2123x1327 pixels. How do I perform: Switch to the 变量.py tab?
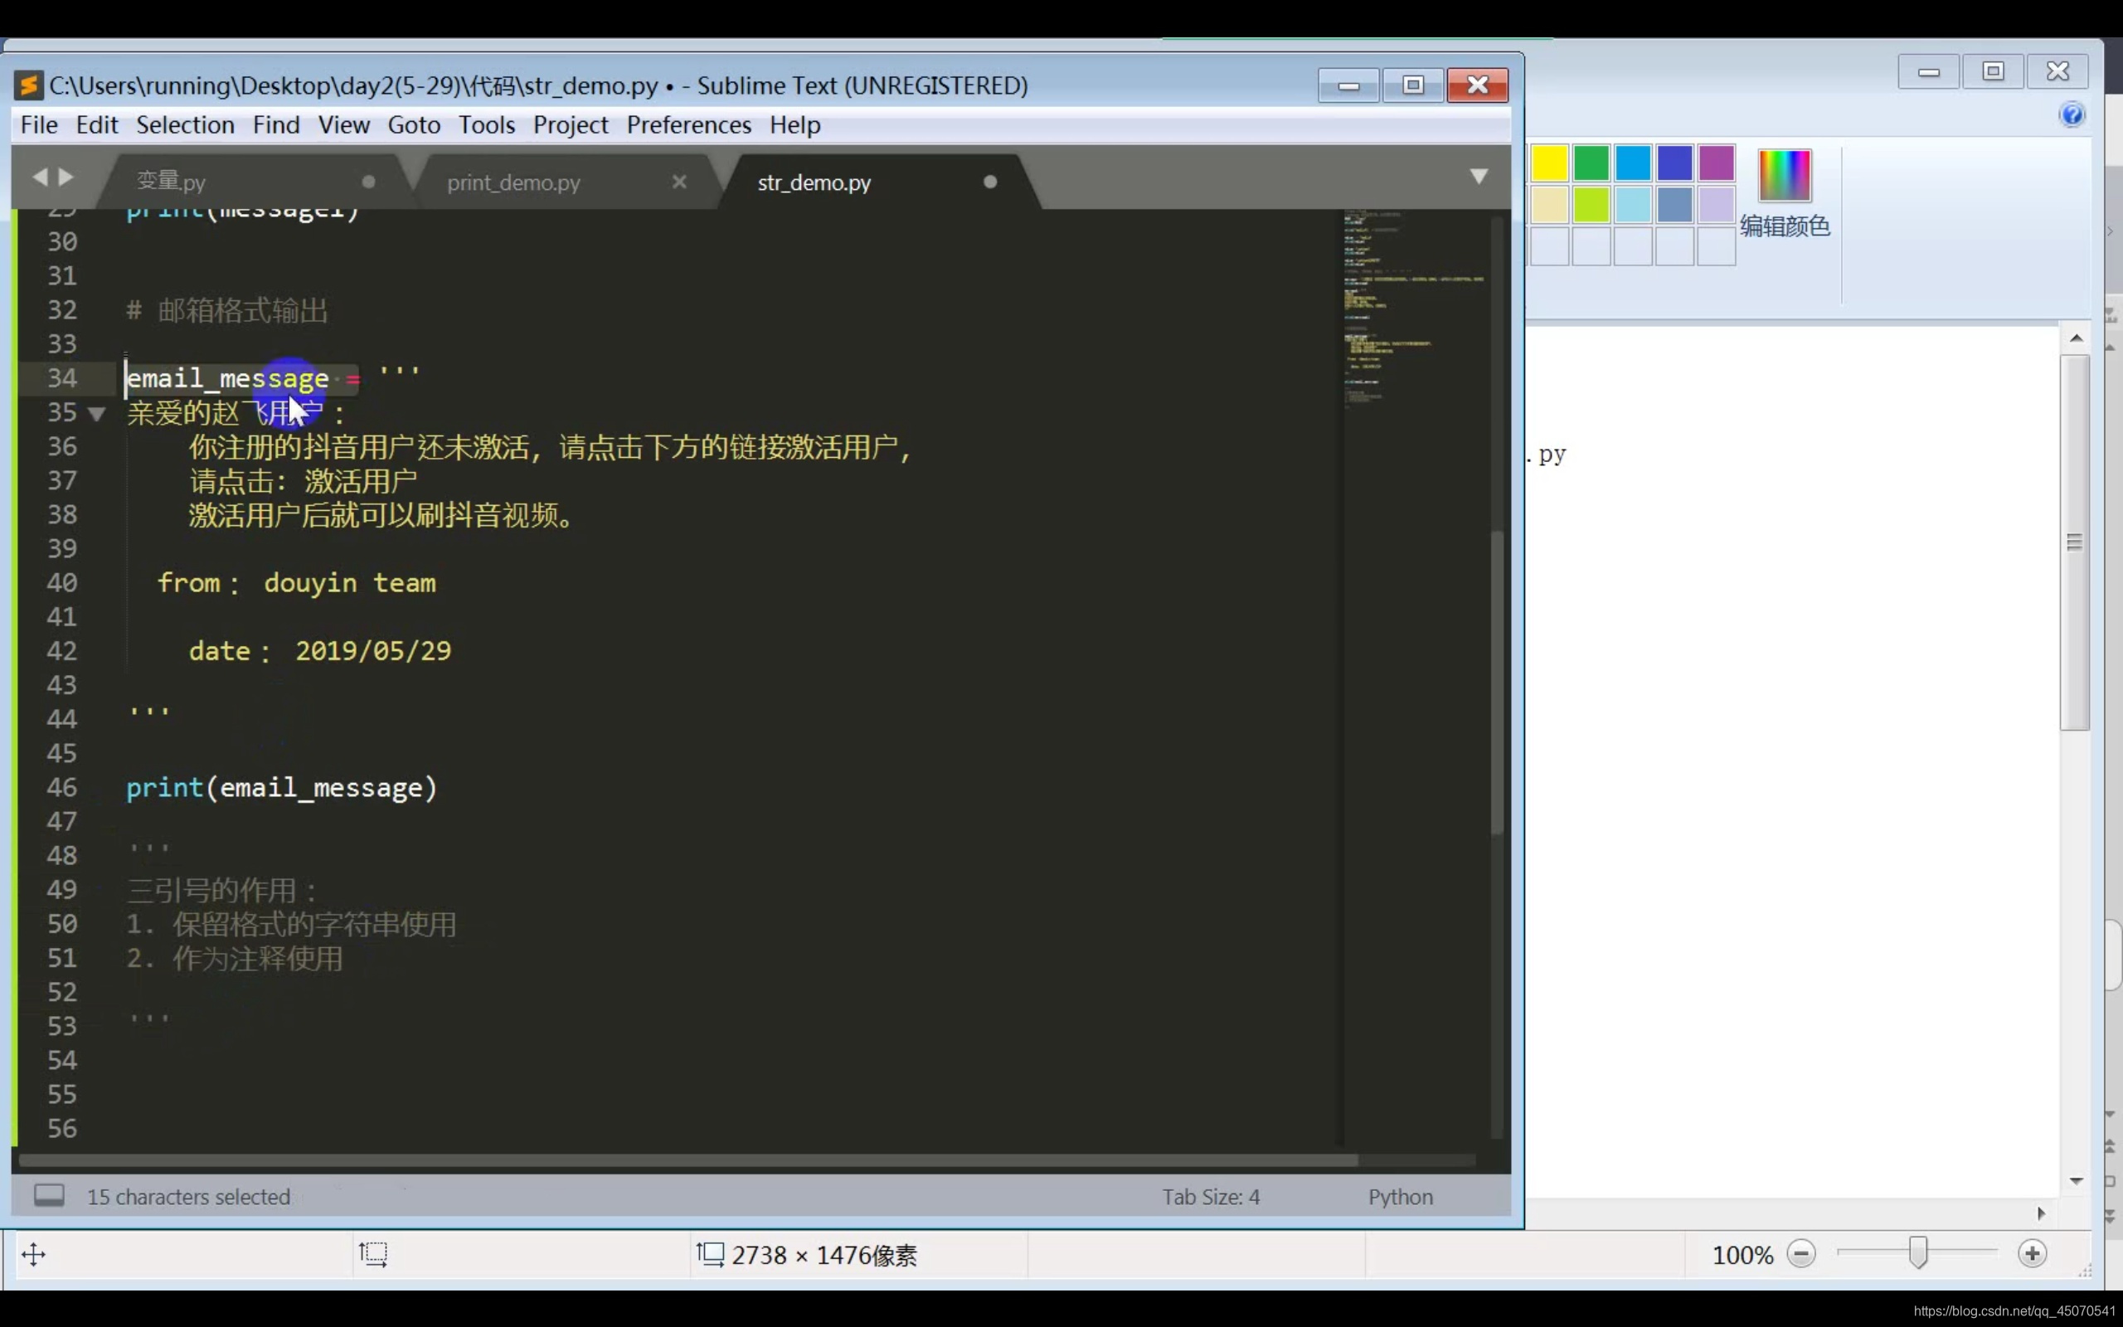coord(171,182)
